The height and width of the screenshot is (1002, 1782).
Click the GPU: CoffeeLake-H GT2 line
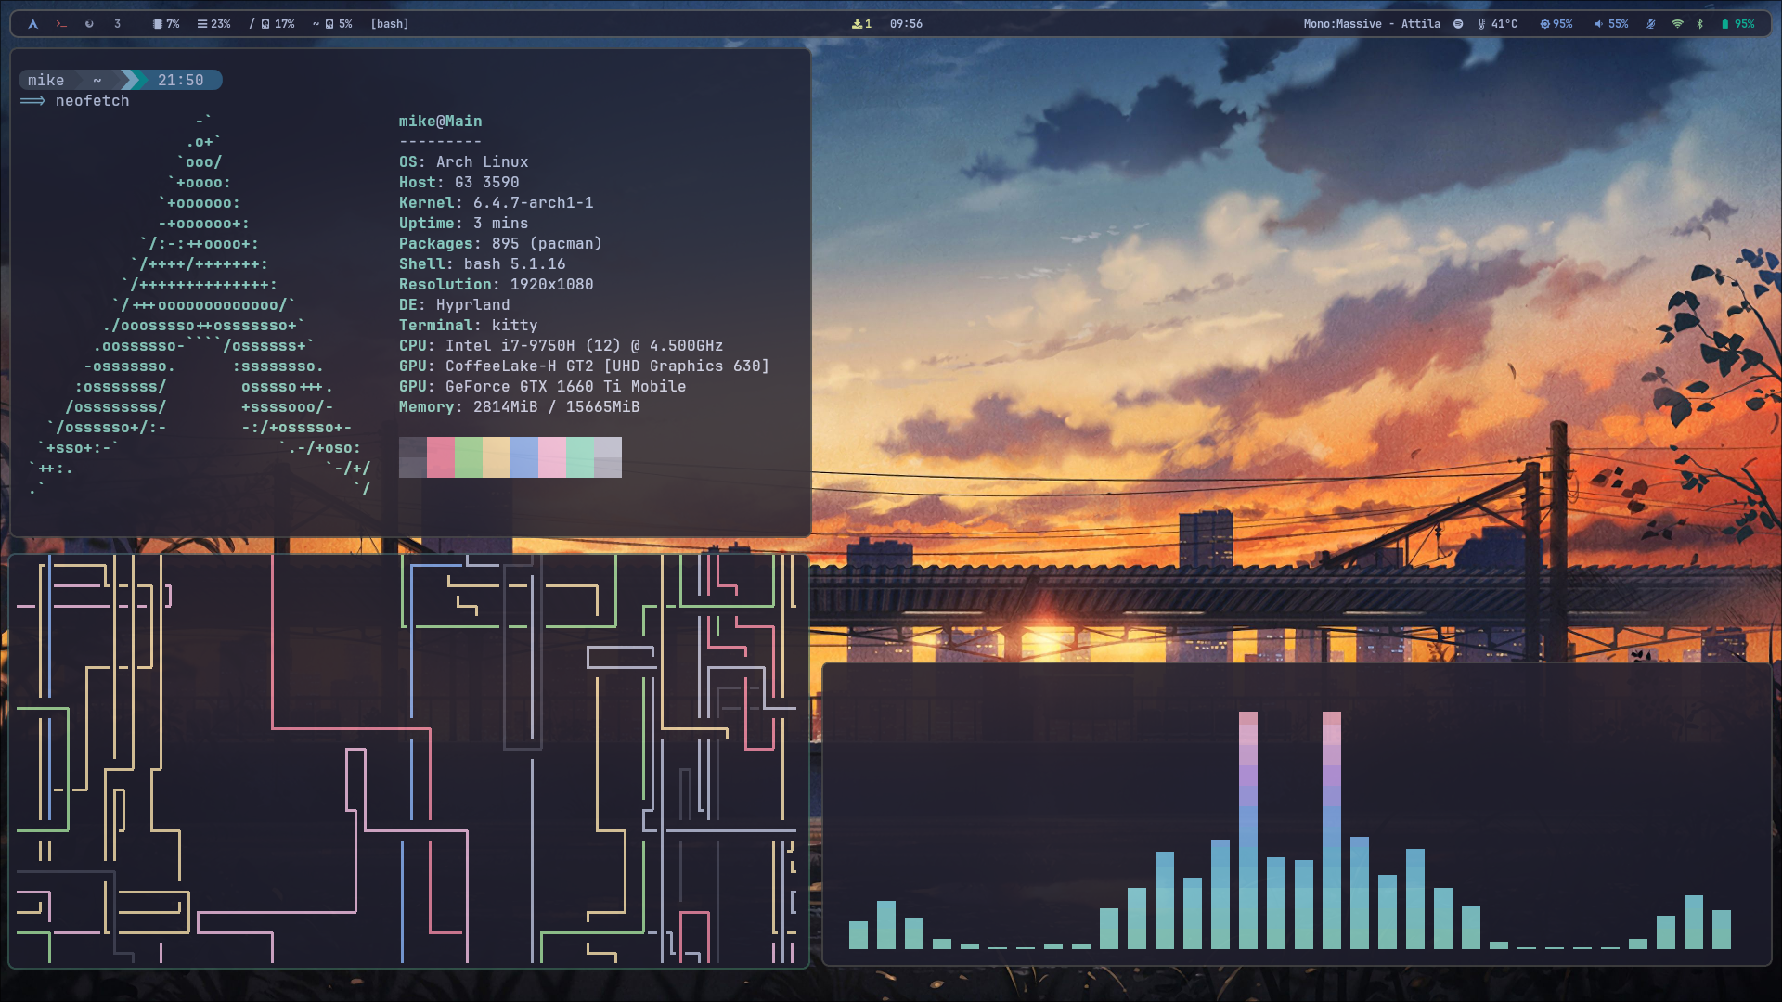[x=584, y=366]
